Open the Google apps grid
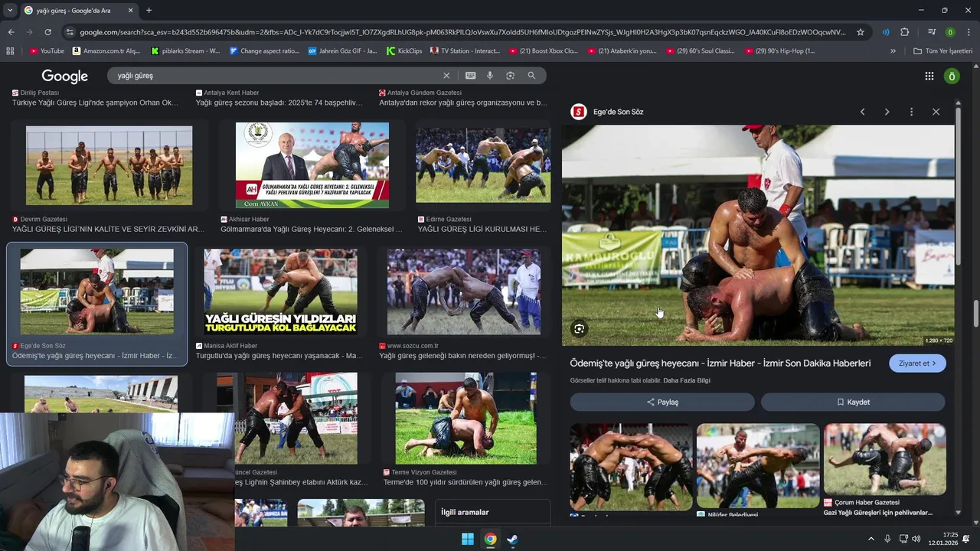980x551 pixels. tap(929, 76)
